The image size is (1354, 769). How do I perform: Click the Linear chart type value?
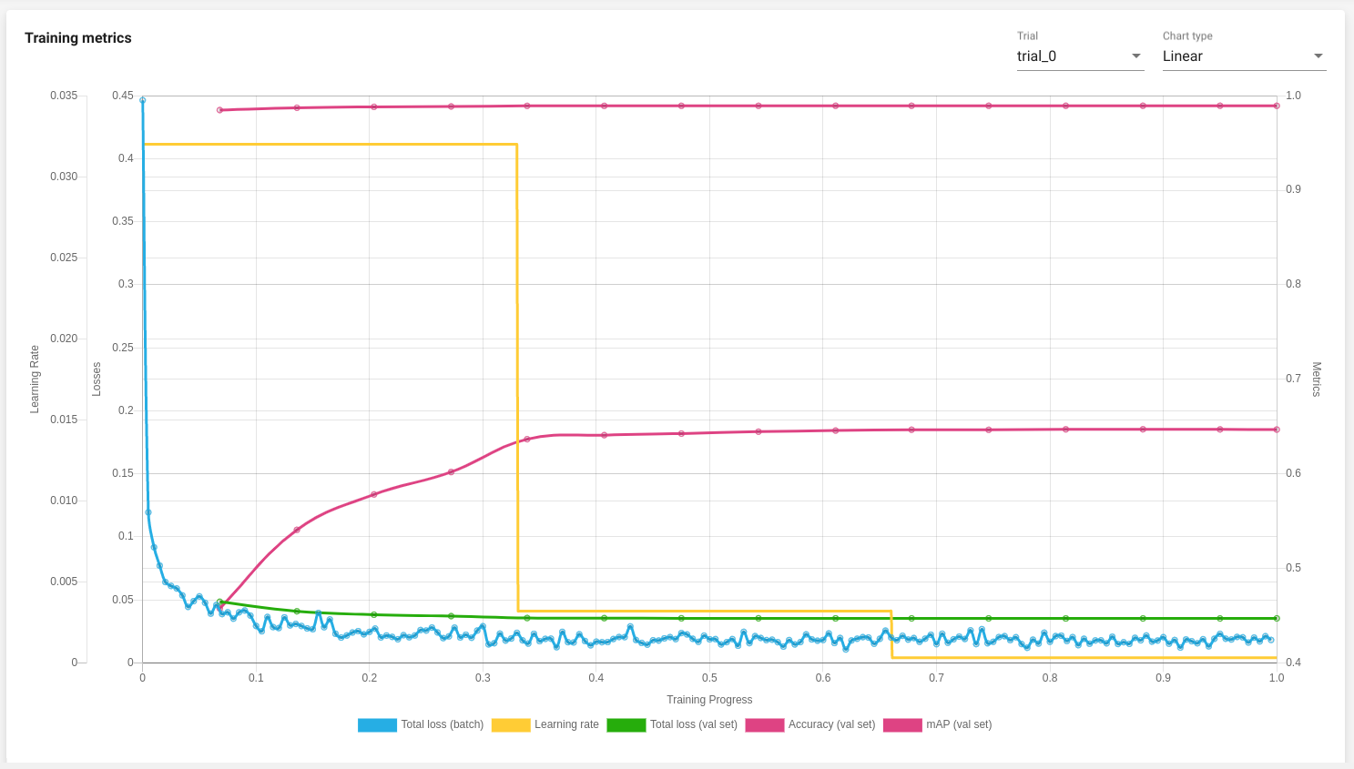(1183, 56)
